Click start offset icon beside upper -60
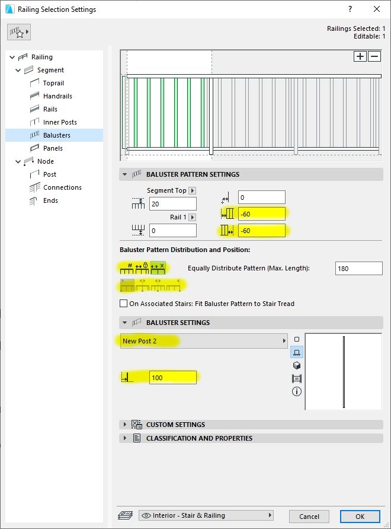This screenshot has height=529, width=391. coord(227,213)
